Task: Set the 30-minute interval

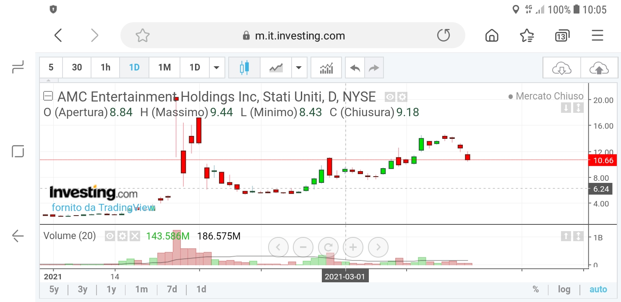Action: click(x=77, y=68)
